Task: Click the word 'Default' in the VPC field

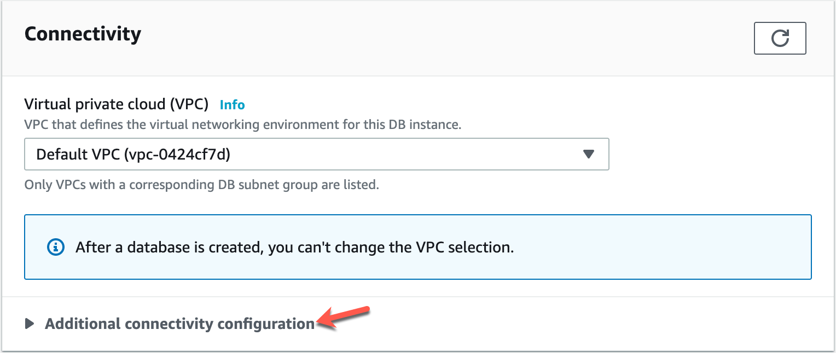Action: coord(60,155)
